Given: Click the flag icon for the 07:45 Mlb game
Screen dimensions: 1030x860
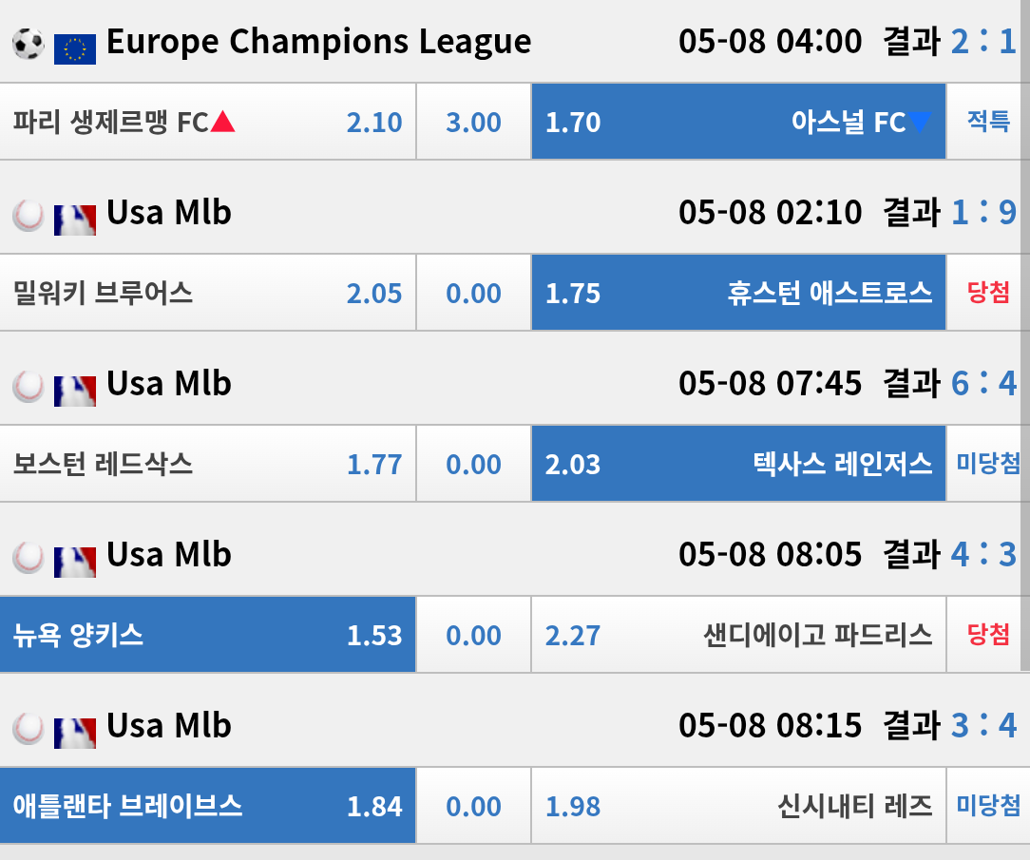Looking at the screenshot, I should click(74, 389).
